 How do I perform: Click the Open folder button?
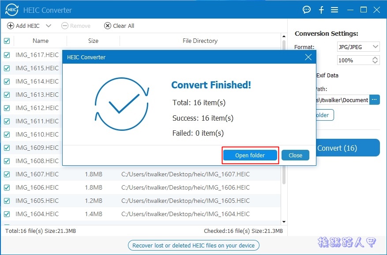[250, 155]
